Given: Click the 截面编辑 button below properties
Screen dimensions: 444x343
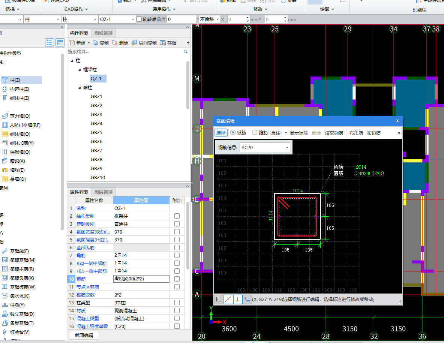Looking at the screenshot, I should [x=84, y=335].
